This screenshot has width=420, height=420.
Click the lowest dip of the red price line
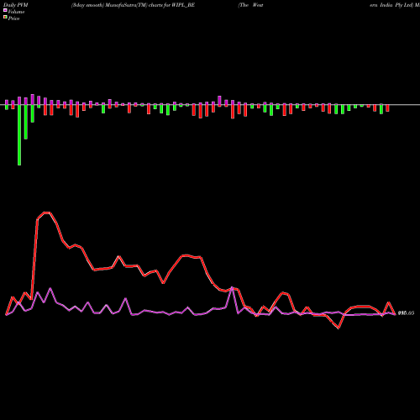[339, 328]
